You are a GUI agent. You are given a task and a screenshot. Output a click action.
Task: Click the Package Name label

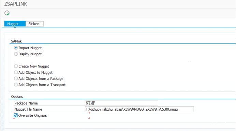point(26,103)
